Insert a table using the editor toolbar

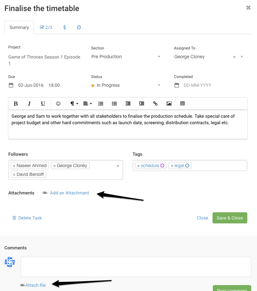click(182, 103)
